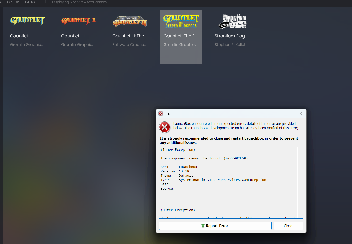This screenshot has height=244, width=352.
Task: Click the Gauntlet game logo thumbnail
Action: [x=27, y=21]
